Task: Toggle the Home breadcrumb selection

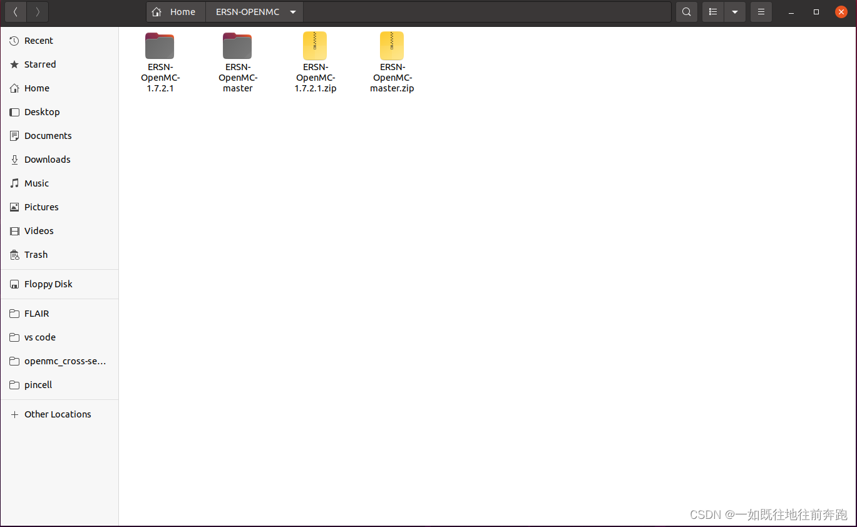Action: tap(175, 11)
